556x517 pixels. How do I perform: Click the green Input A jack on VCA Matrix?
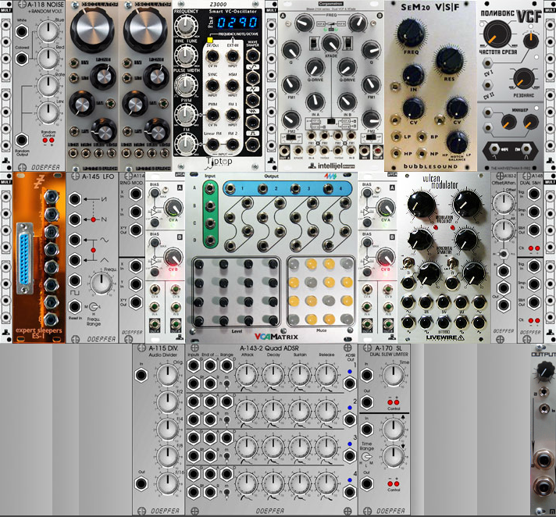(210, 190)
